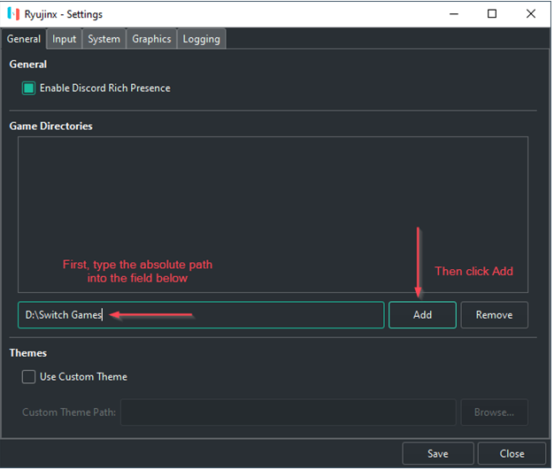Click the Close button at bottom

coord(512,454)
